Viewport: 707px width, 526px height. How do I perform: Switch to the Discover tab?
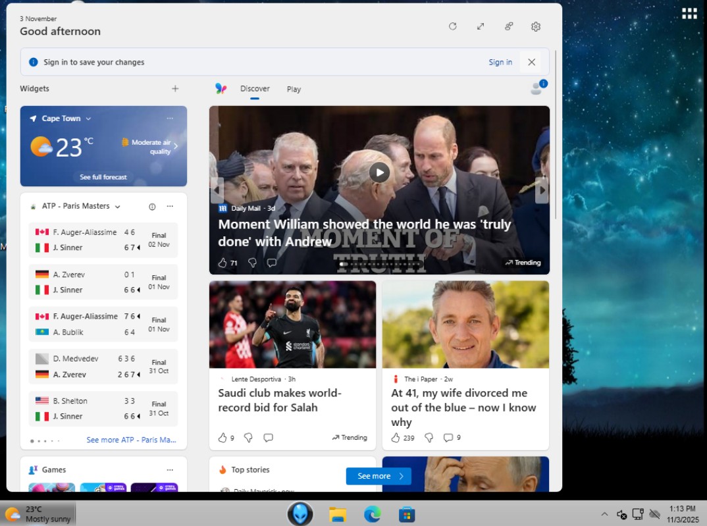(x=255, y=89)
